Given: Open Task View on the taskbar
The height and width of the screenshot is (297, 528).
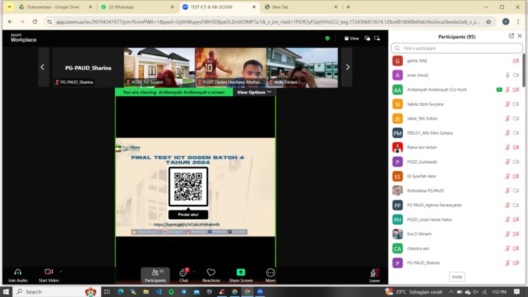Looking at the screenshot, I should [x=107, y=291].
